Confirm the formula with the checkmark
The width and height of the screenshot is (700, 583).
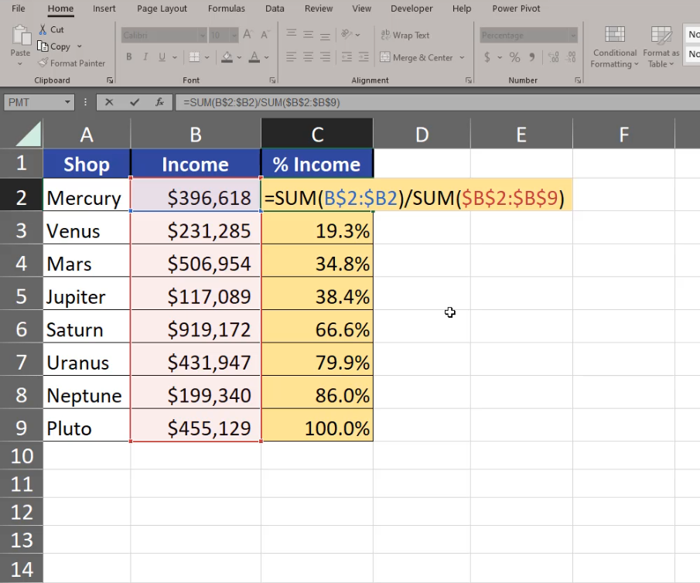(135, 102)
